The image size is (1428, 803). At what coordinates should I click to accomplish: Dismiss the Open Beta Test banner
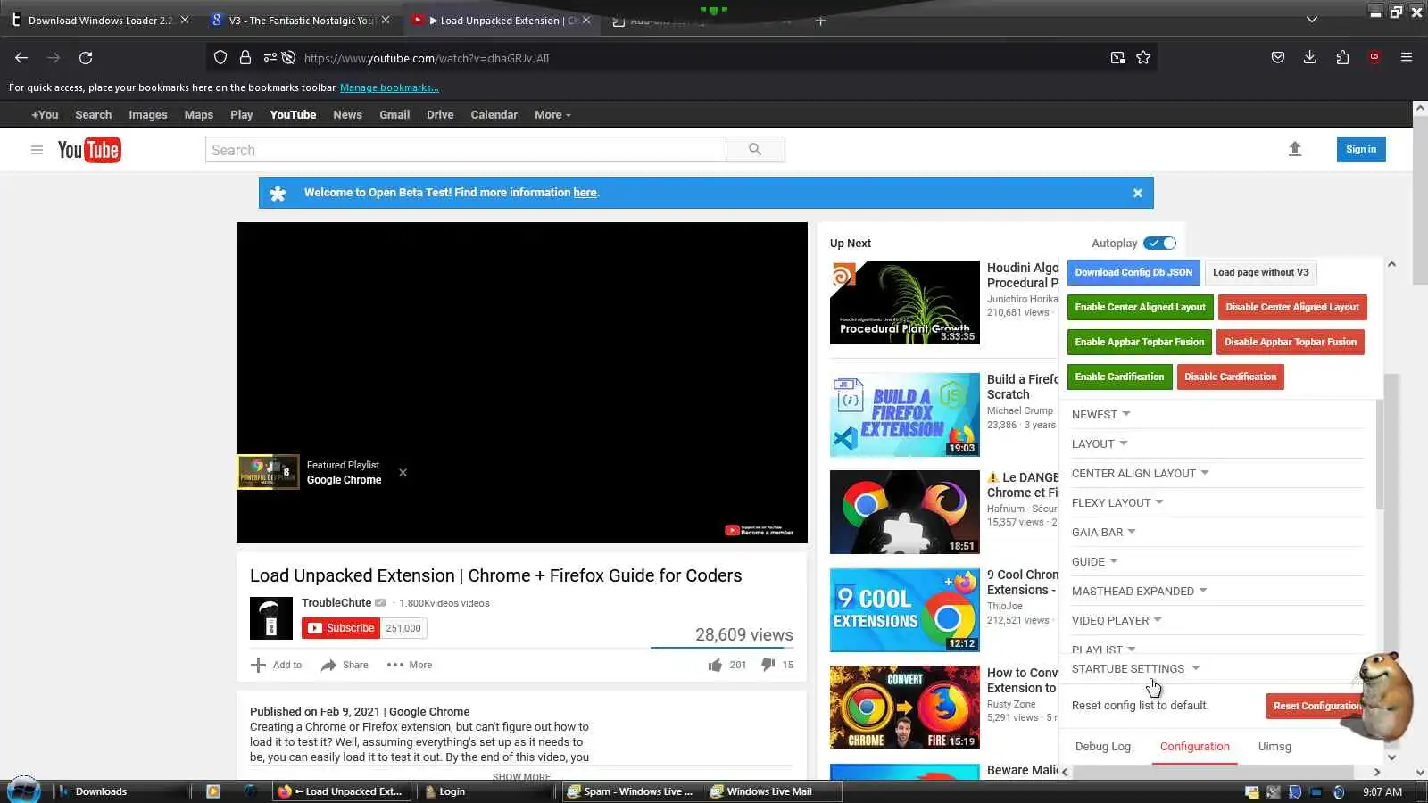click(x=1138, y=193)
